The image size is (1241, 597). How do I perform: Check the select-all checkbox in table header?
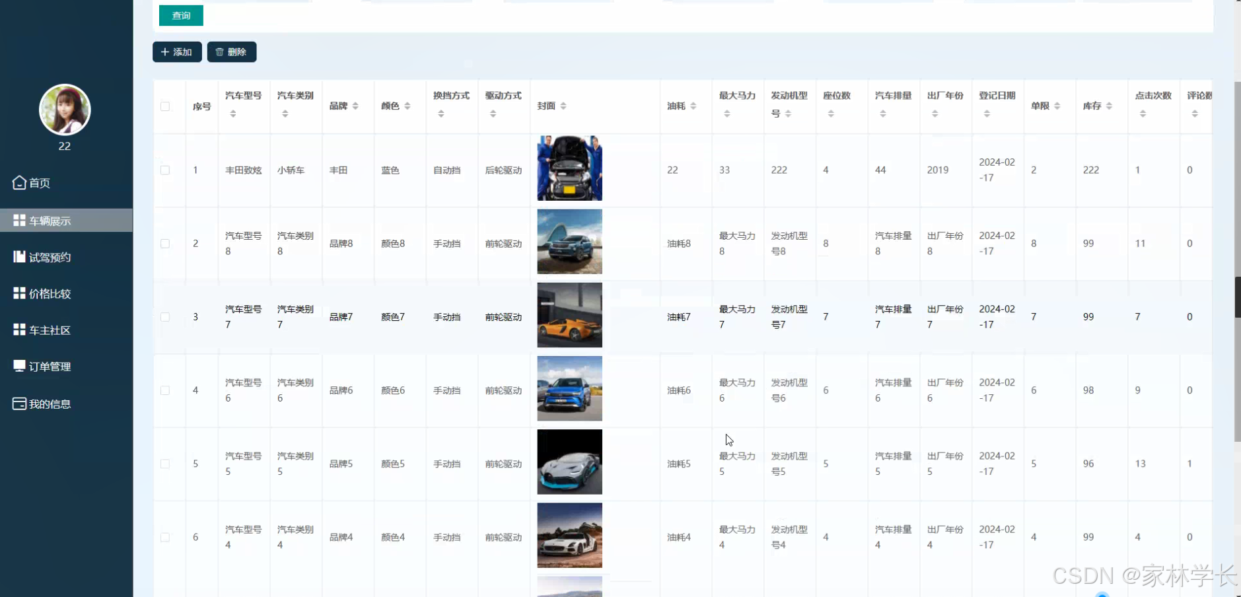[165, 106]
